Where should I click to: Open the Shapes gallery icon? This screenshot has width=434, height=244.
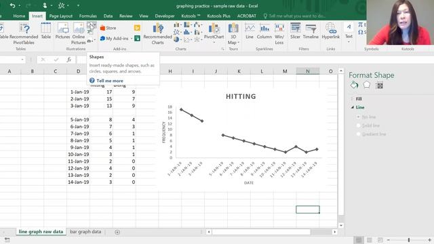91,26
